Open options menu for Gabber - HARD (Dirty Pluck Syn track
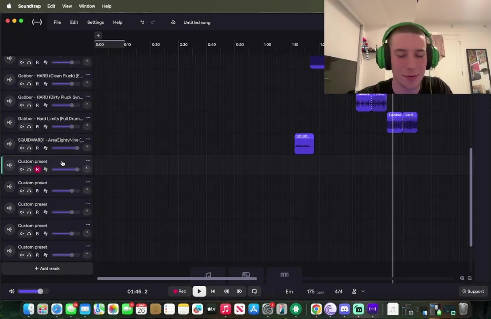 88,96
